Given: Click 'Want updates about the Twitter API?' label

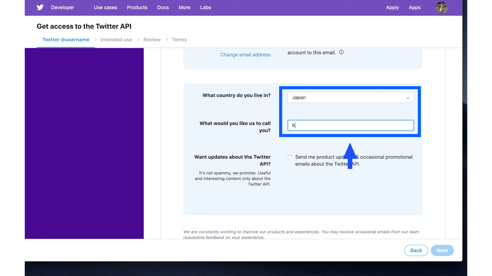Looking at the screenshot, I should [232, 160].
